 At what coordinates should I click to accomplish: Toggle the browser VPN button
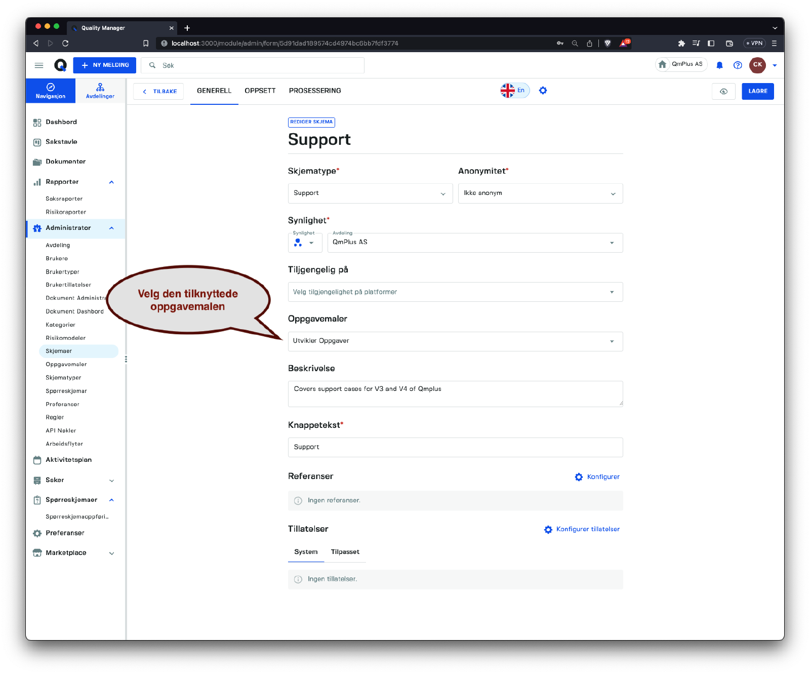[x=754, y=44]
